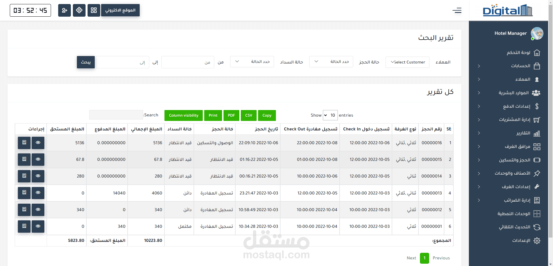Open invoice icon for booking 00000015
Screen dimensions: 553x266
tap(24, 159)
